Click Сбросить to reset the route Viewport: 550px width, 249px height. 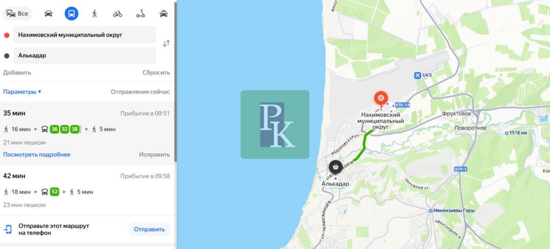(156, 73)
